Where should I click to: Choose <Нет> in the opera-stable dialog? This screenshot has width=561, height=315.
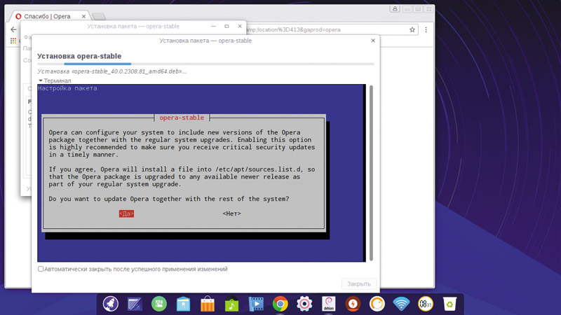pyautogui.click(x=232, y=213)
